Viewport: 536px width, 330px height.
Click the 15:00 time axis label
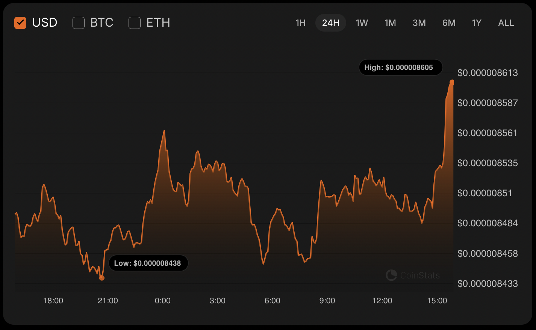pos(437,301)
